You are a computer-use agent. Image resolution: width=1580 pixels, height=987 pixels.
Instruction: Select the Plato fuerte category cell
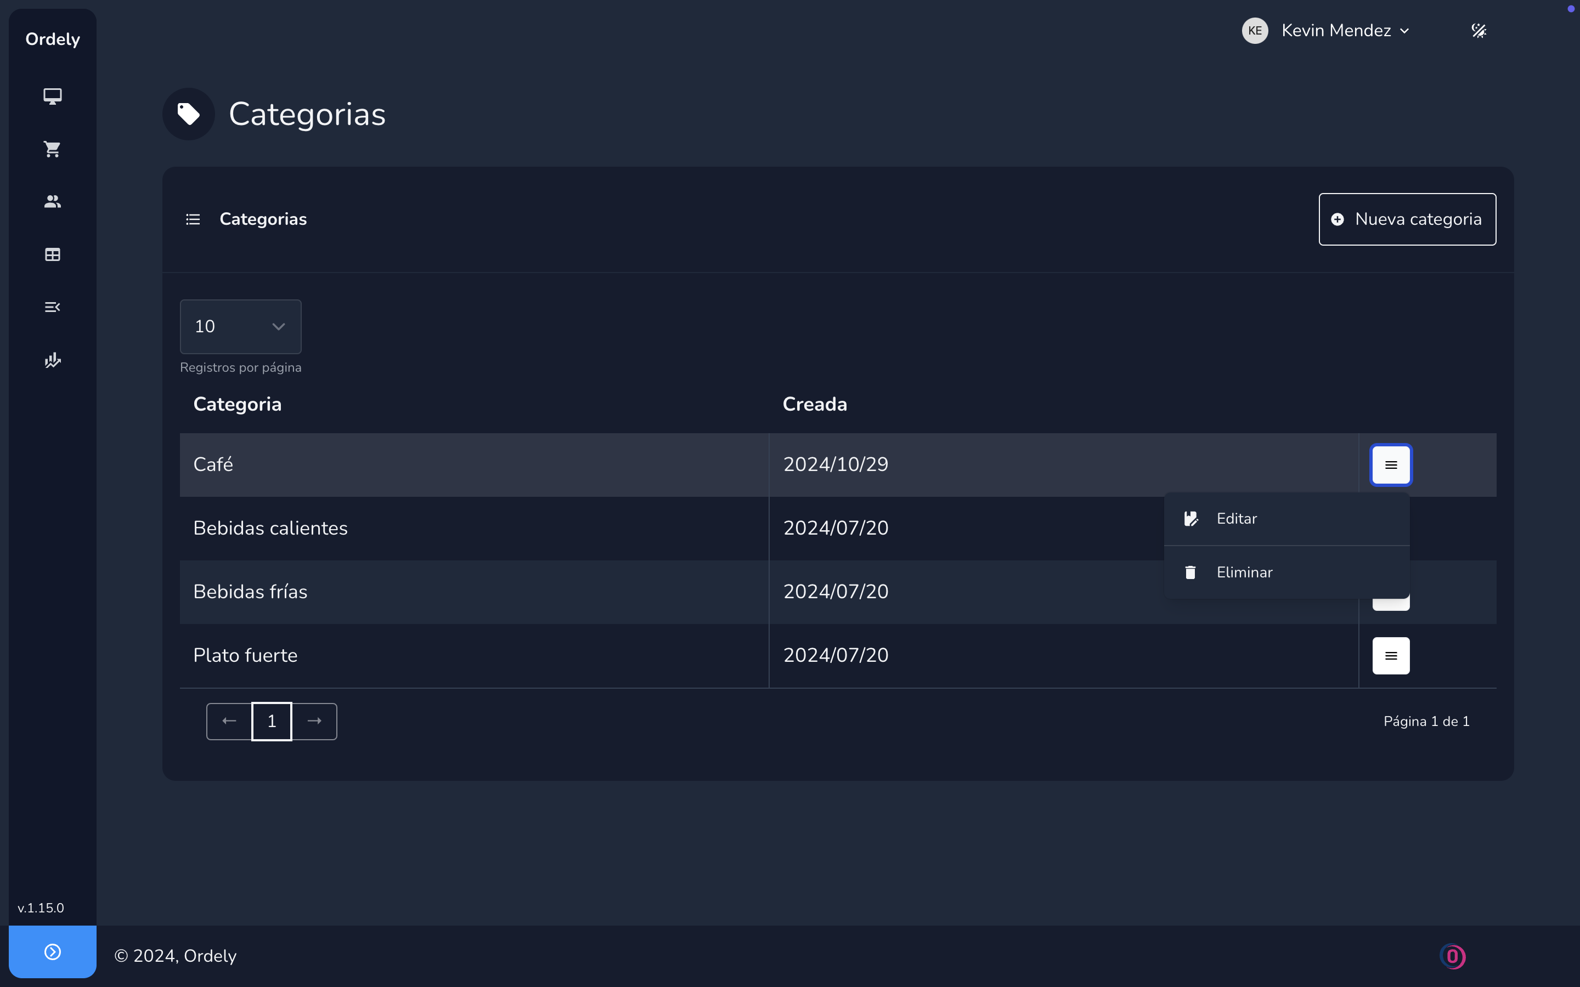click(474, 655)
